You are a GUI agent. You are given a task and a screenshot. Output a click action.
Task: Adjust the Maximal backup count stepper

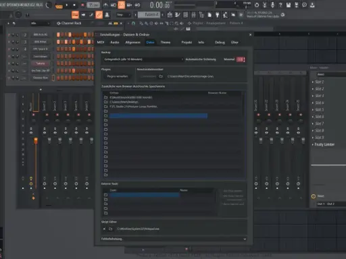click(x=241, y=59)
